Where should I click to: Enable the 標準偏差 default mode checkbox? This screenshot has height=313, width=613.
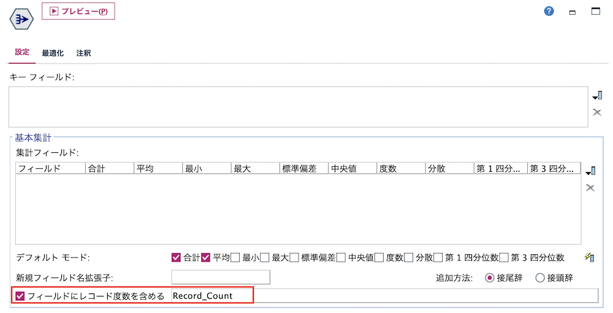(294, 257)
